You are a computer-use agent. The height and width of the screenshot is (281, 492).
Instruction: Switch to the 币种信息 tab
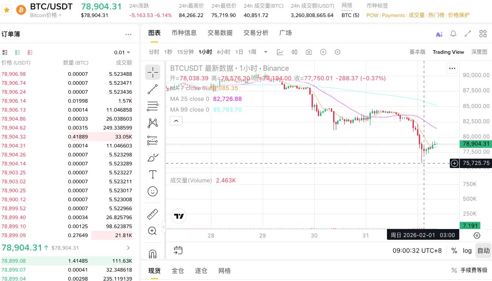click(x=184, y=33)
